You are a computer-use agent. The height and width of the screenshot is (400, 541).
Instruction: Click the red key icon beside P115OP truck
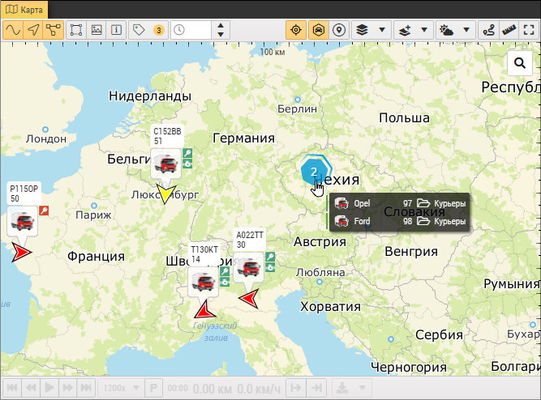44,211
